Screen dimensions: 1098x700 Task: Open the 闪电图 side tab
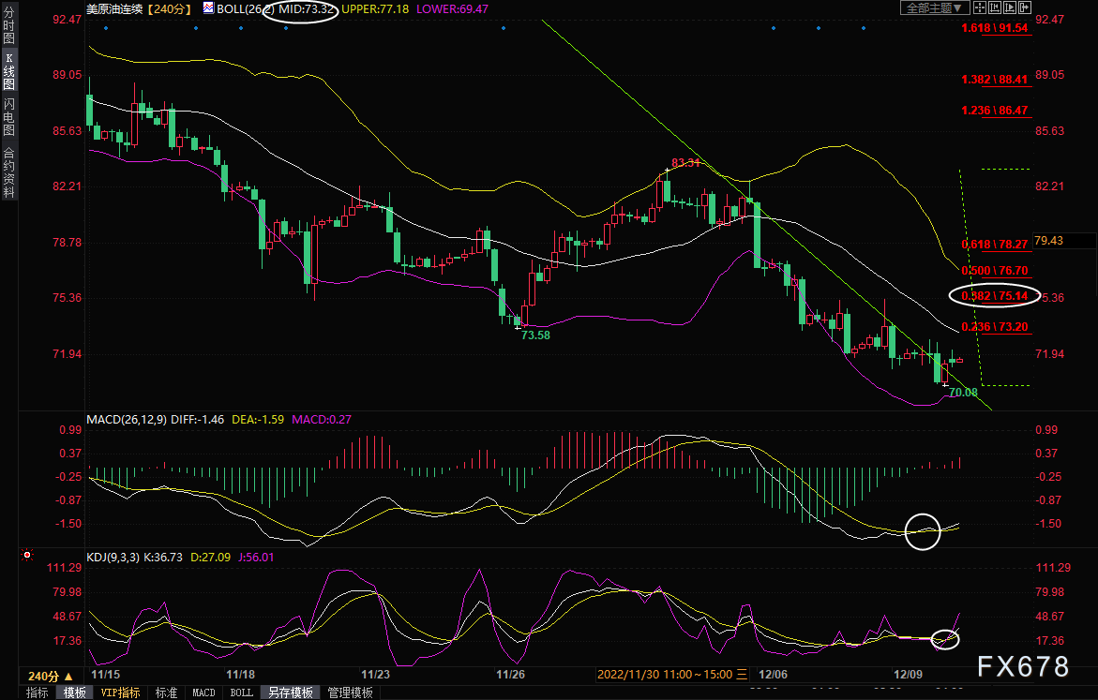point(9,116)
